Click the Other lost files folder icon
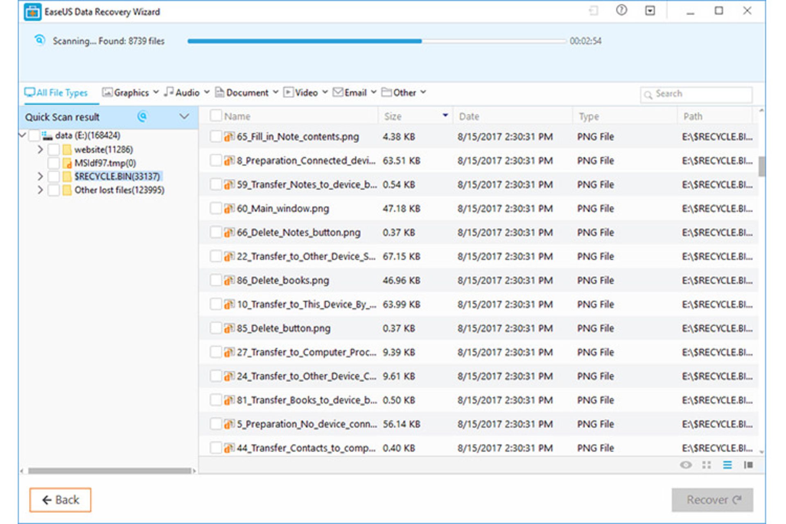786x524 pixels. tap(67, 190)
